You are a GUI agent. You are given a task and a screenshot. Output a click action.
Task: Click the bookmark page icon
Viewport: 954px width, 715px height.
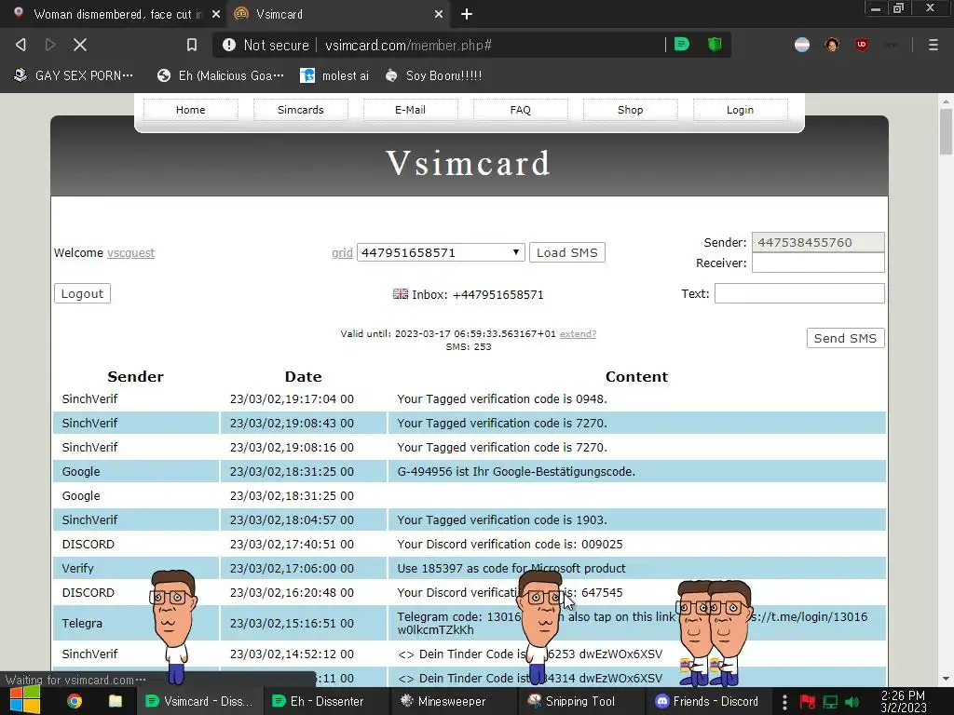[x=192, y=45]
